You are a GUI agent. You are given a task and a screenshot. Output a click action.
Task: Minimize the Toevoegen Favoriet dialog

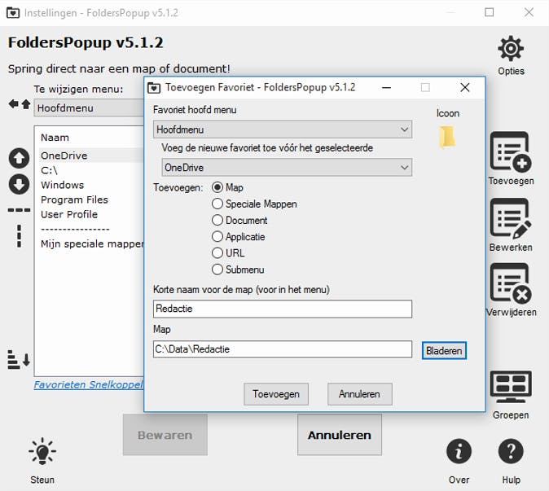coord(387,87)
